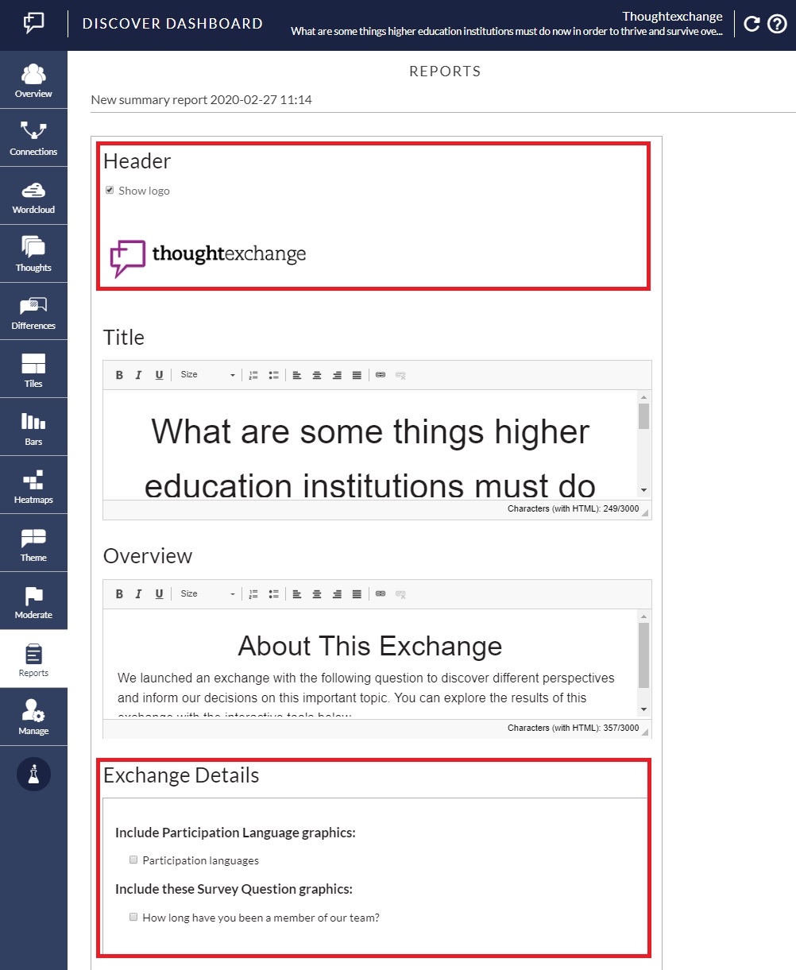Screen dimensions: 796x970
Task: Click the 'New summary report 2020-02-27 11:14' name
Action: pos(201,100)
